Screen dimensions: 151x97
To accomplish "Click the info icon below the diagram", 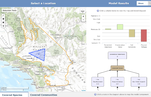I will (95, 94).
